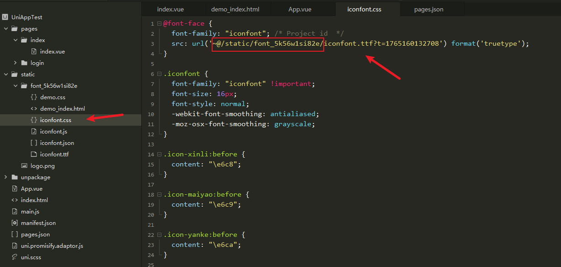The image size is (561, 267).
Task: Click the blank file icon beside iconfont.ttf
Action: click(34, 154)
